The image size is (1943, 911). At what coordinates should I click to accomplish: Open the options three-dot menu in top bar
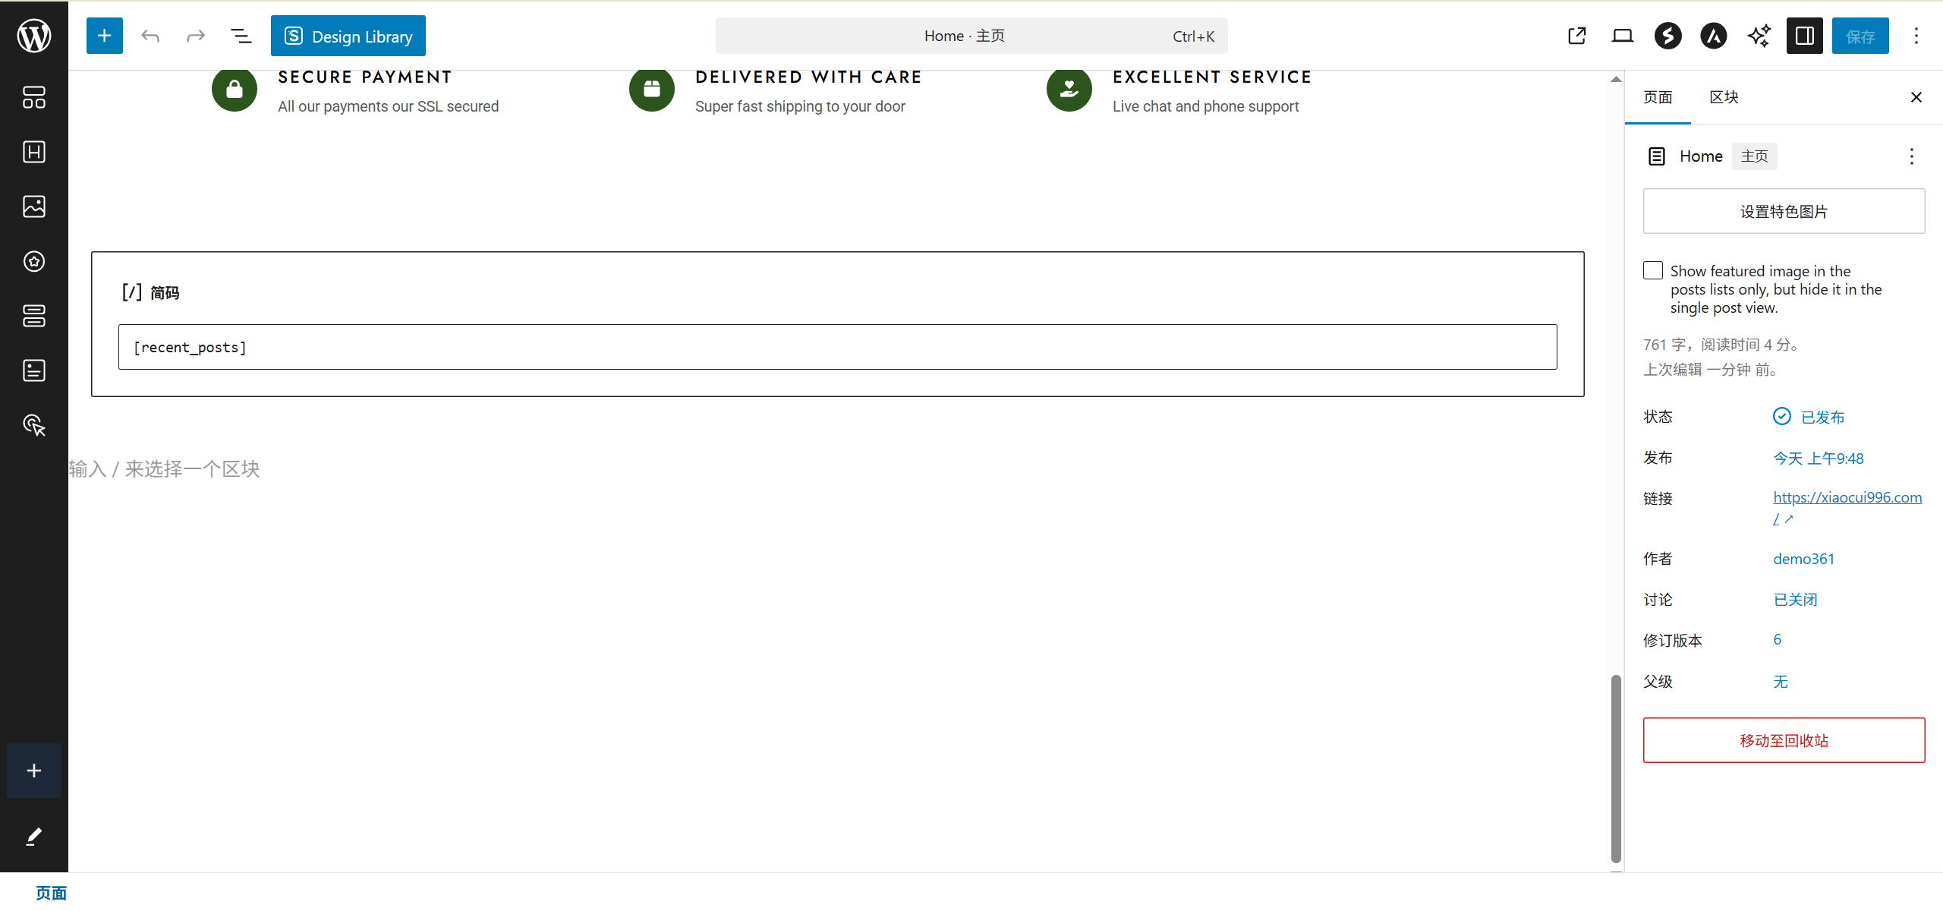tap(1916, 36)
